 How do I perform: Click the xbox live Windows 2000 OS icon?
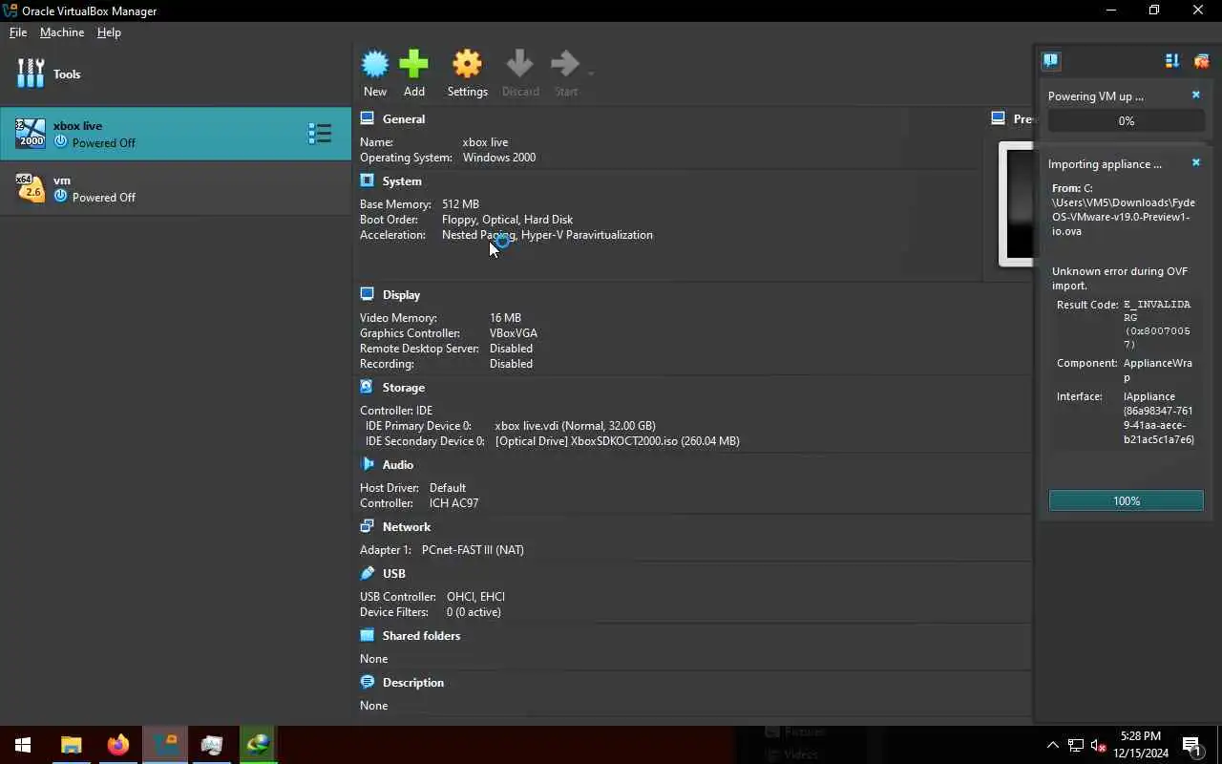point(30,134)
